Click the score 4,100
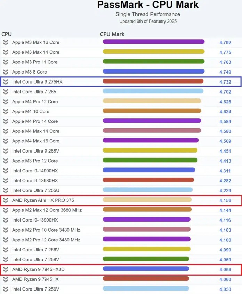 (225, 240)
